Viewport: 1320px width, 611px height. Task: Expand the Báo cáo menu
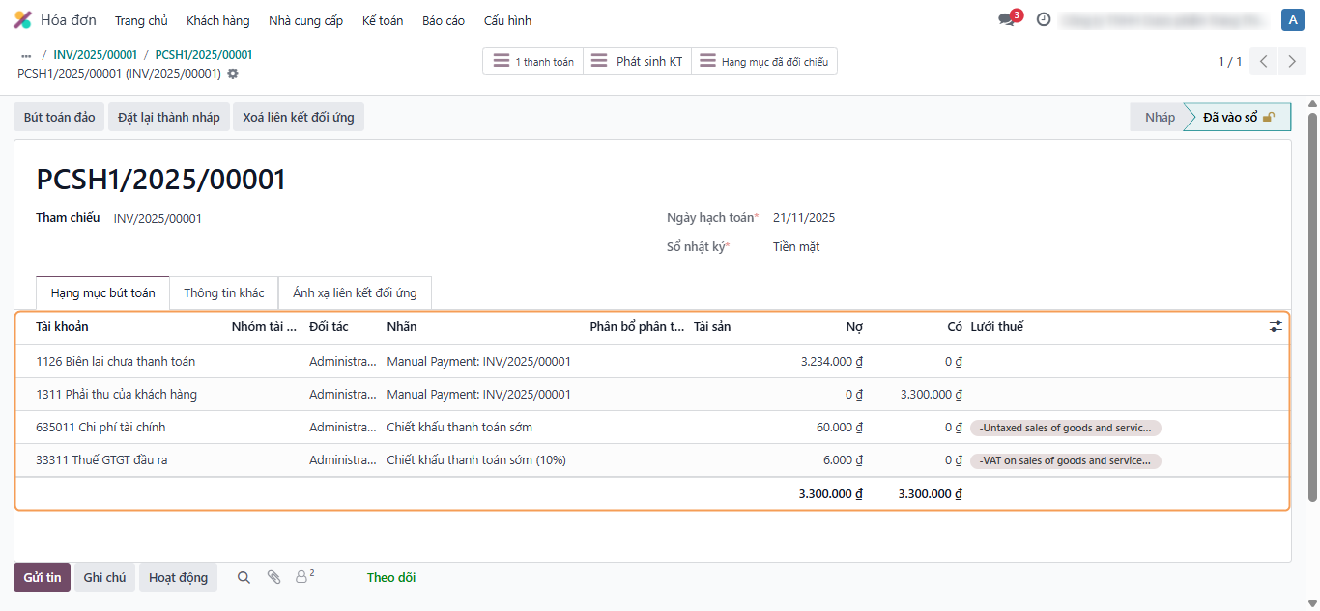[x=444, y=20]
